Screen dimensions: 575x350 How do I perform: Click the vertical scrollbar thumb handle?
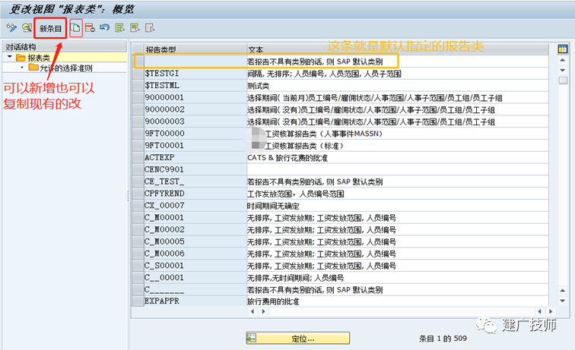563,80
